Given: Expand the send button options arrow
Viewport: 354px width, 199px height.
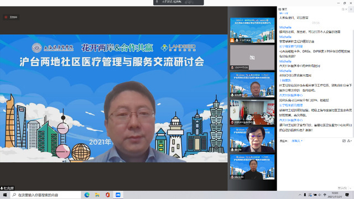Looking at the screenshot, I should click(350, 188).
